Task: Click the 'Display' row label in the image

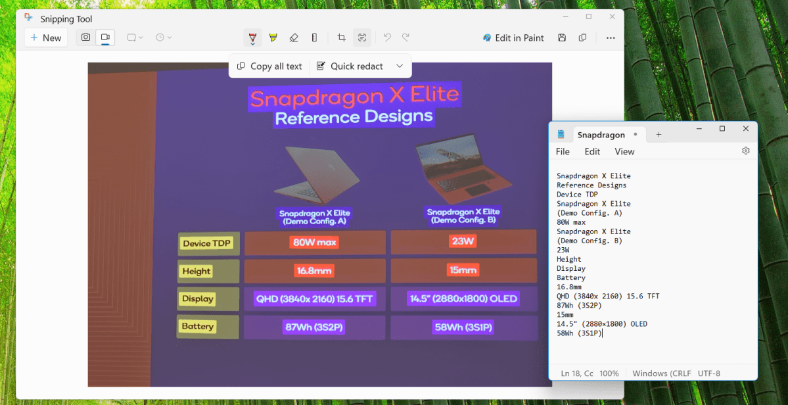Action: (x=198, y=299)
